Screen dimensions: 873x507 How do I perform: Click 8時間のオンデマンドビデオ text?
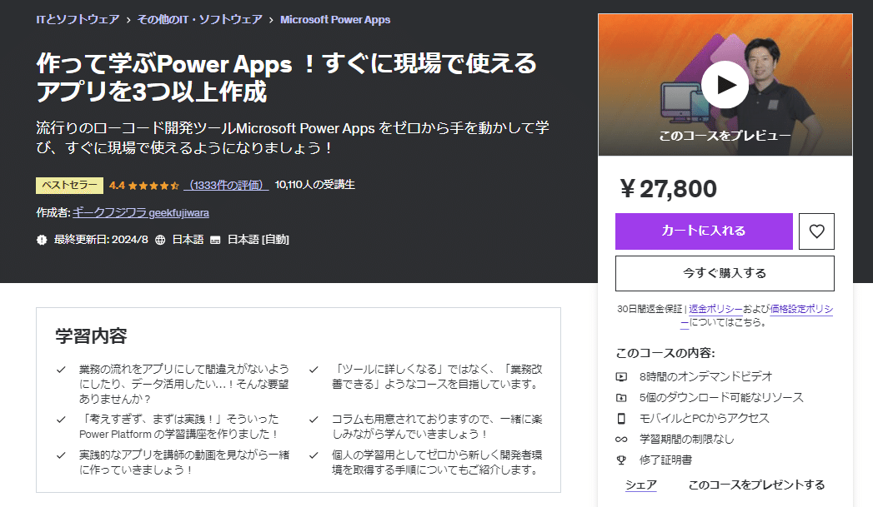tap(706, 376)
